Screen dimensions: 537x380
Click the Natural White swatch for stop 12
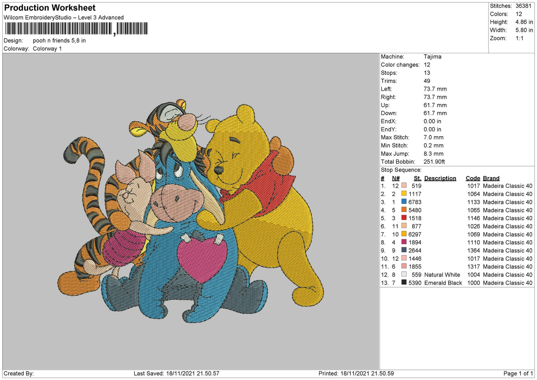[x=404, y=275]
